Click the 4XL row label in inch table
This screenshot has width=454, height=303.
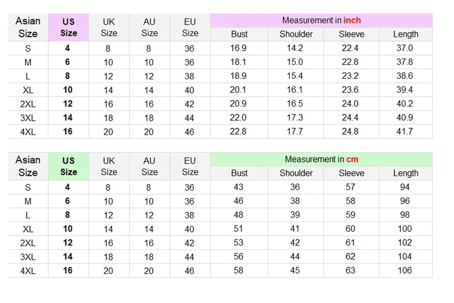(28, 132)
